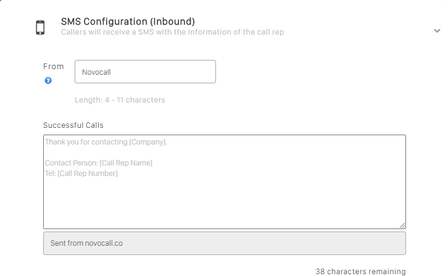Click the Successful Calls label

[73, 125]
